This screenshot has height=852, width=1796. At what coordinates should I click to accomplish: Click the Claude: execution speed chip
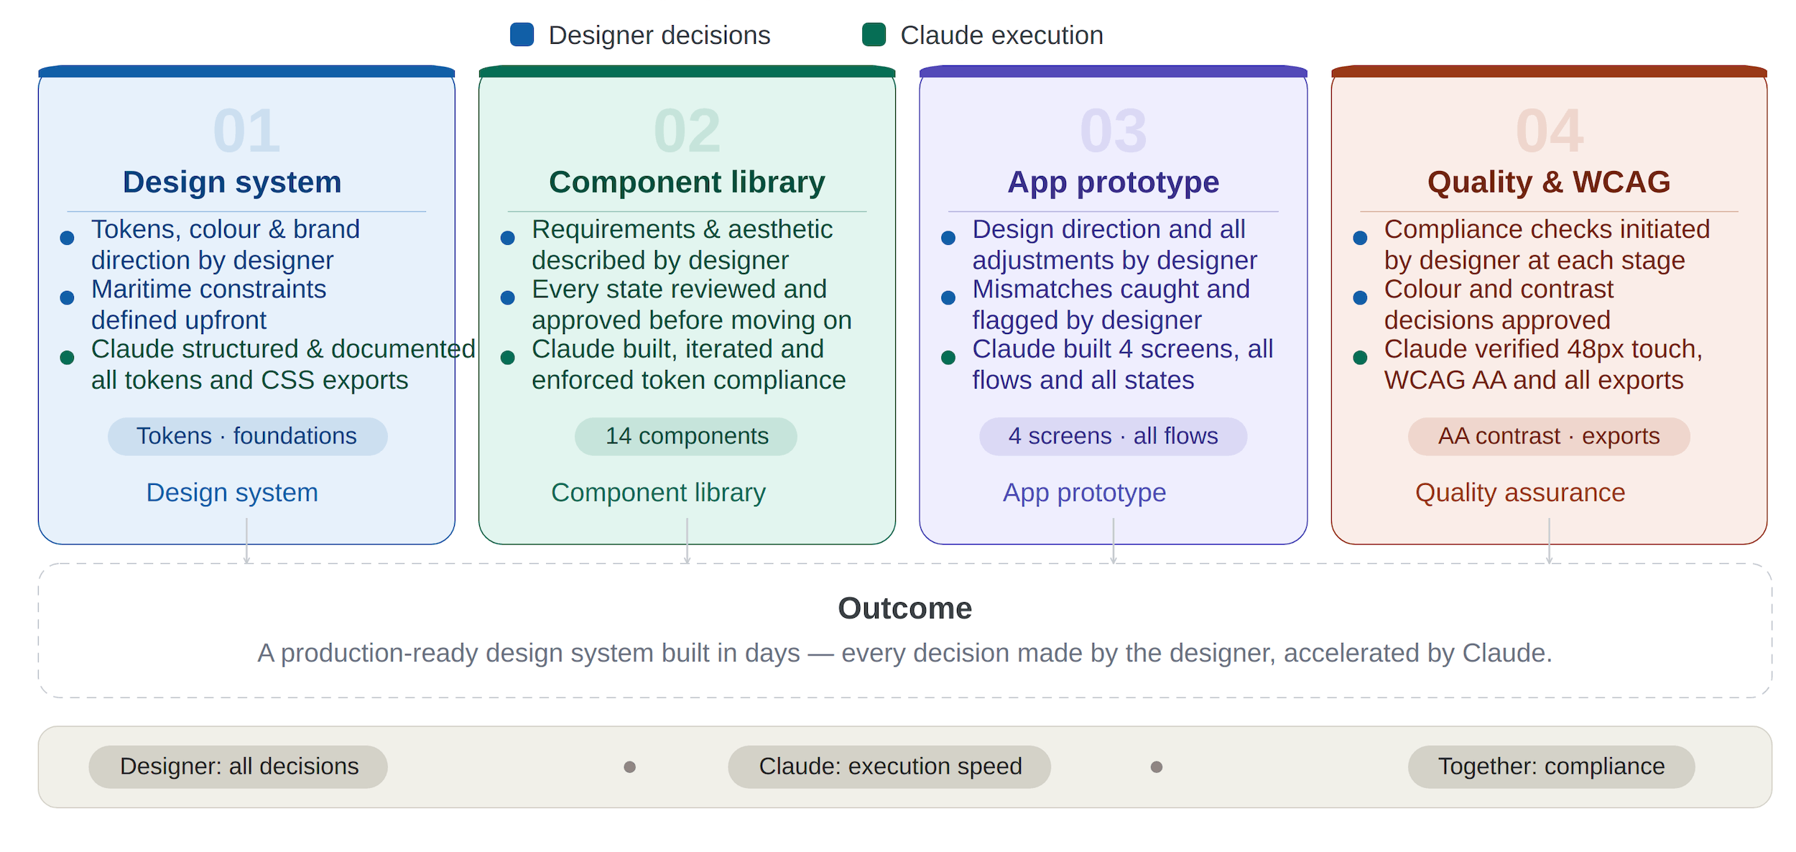889,767
